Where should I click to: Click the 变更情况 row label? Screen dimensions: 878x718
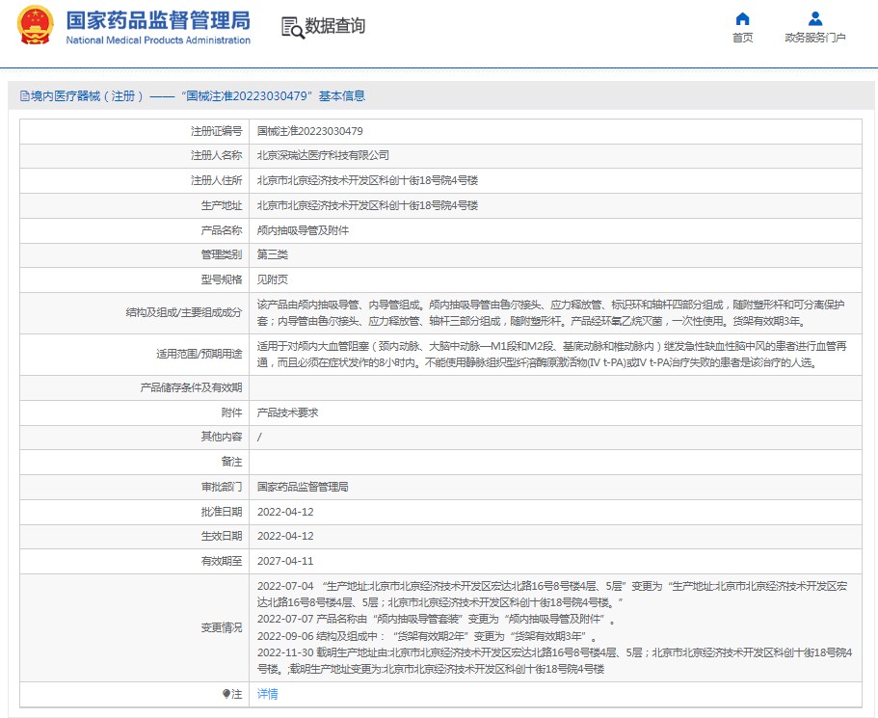pyautogui.click(x=221, y=627)
